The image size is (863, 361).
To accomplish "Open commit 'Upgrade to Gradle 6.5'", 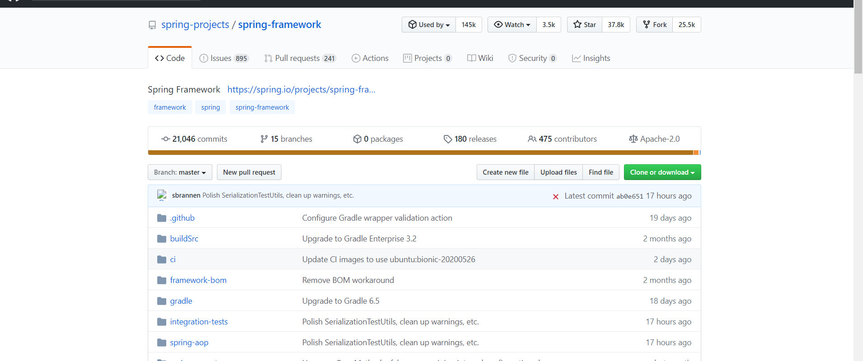I will point(341,301).
